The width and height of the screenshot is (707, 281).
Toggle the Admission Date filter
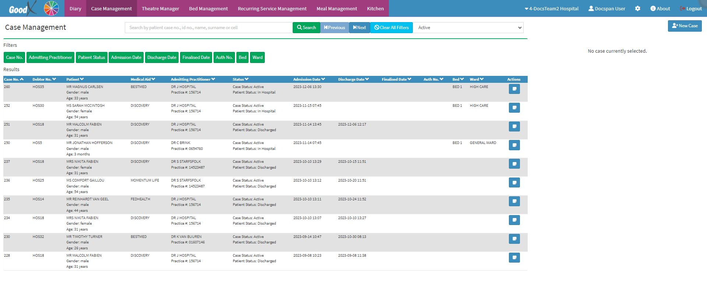click(x=126, y=57)
